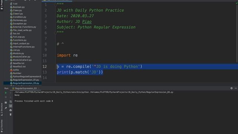The width and height of the screenshot is (238, 134).
Task: Click the '# ^' comment on line 8
Action: pyautogui.click(x=60, y=44)
